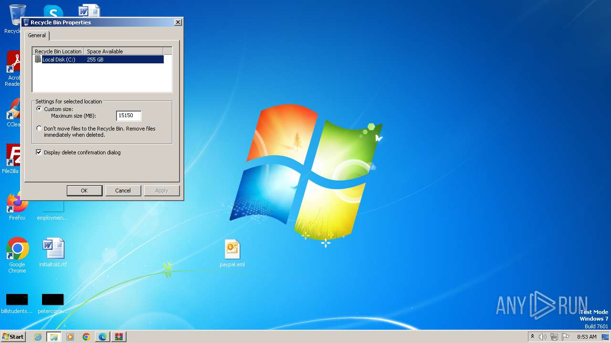Select Local Disk (C:) row
This screenshot has height=343, width=611.
98,60
